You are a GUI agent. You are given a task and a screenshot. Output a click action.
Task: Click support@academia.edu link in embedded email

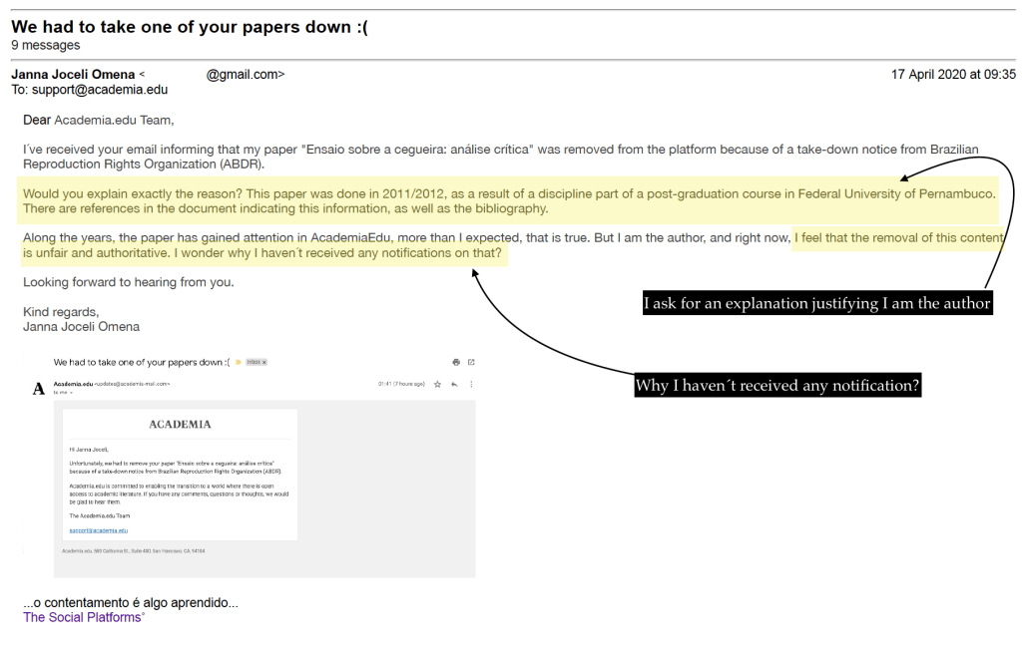(x=98, y=530)
